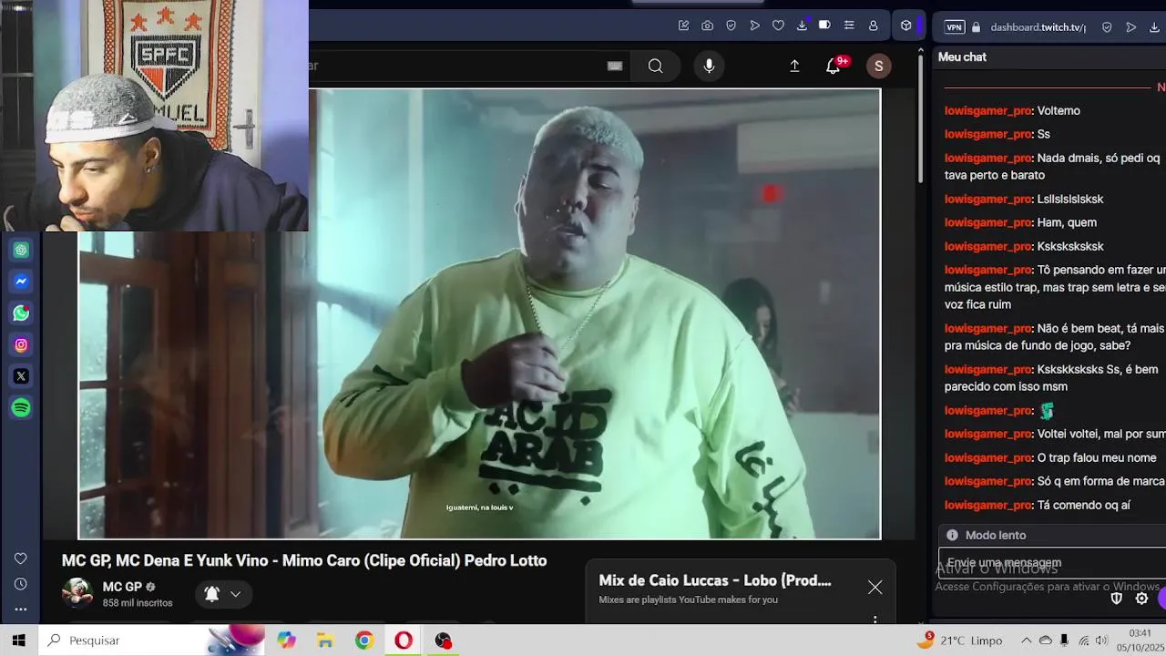The width and height of the screenshot is (1166, 656).
Task: Close the Mix de Caio Luccas panel
Action: tap(875, 588)
